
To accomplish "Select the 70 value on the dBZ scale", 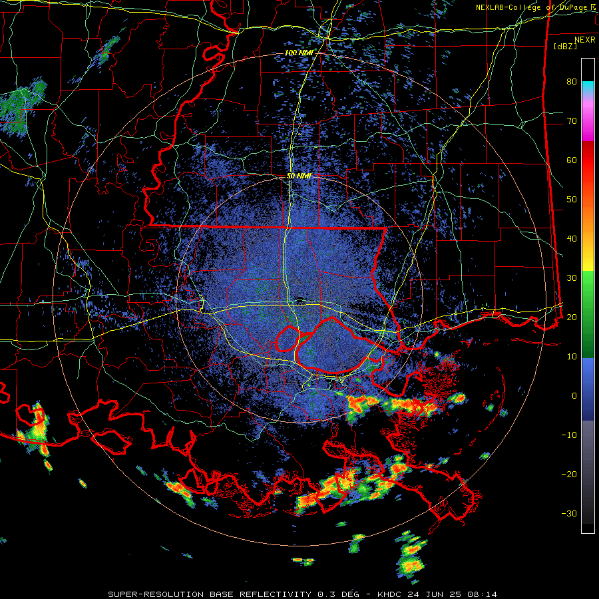I will point(572,121).
